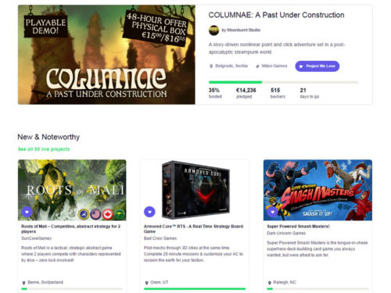The width and height of the screenshot is (391, 293).
Task: Open the Roots of Mali project thumbnail
Action: coord(72,190)
